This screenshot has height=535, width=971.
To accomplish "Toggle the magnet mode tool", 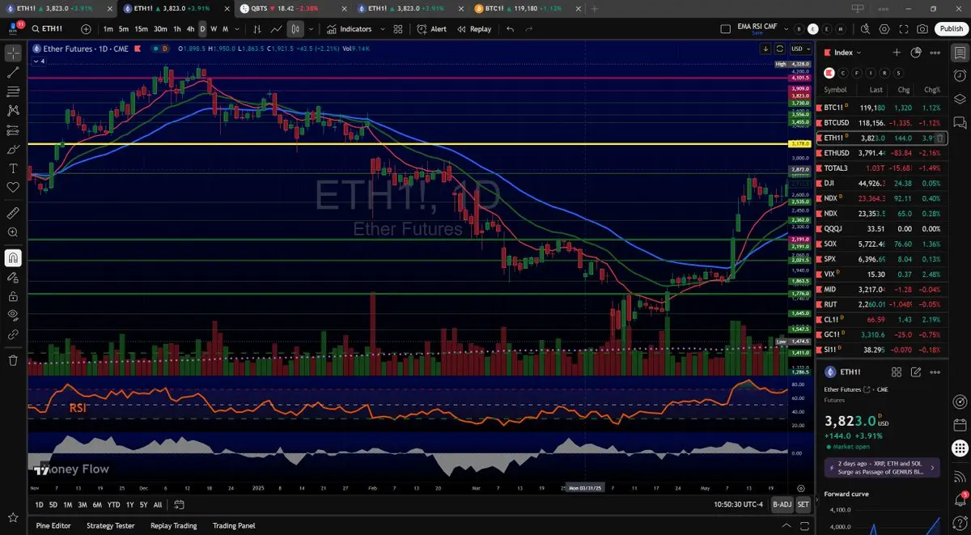I will tap(13, 258).
